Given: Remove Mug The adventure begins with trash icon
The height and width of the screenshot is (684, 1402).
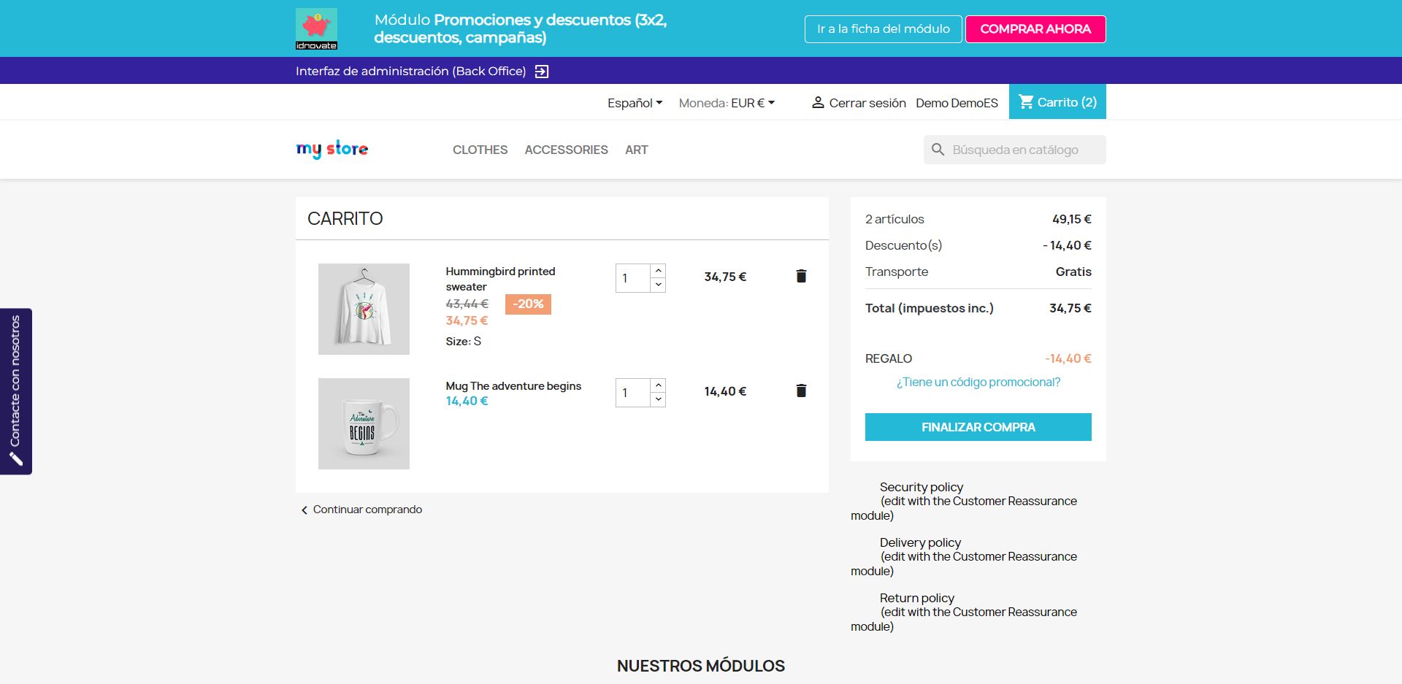Looking at the screenshot, I should [x=801, y=391].
